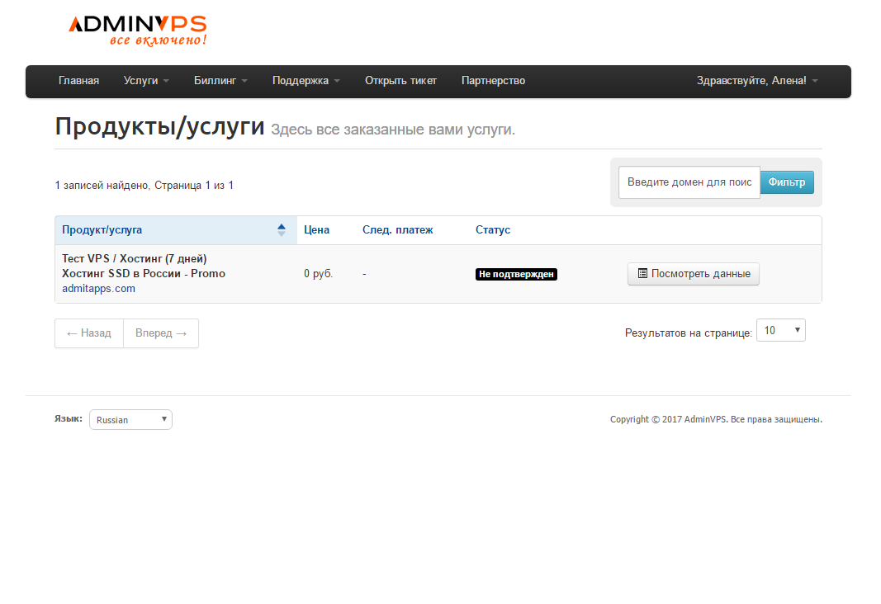Open the Посмотреть данные button

pyautogui.click(x=693, y=273)
